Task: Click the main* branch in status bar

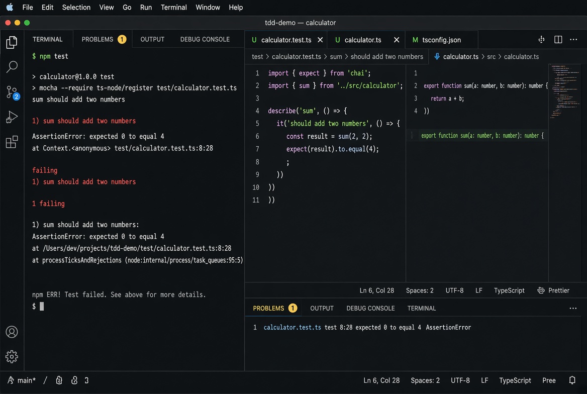Action: (x=26, y=380)
